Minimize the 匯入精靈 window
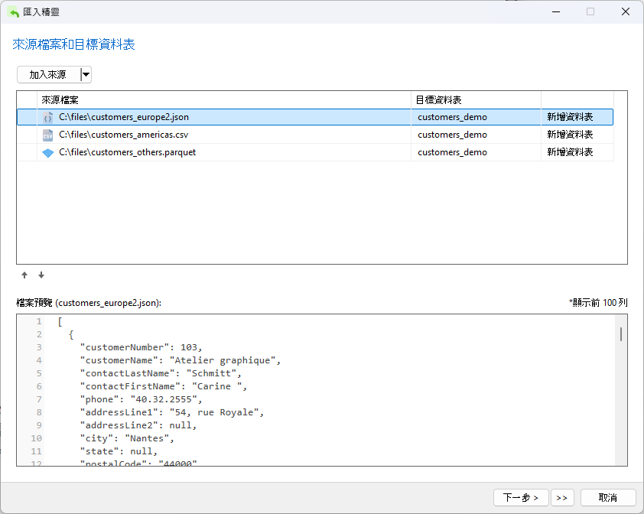 pos(556,12)
